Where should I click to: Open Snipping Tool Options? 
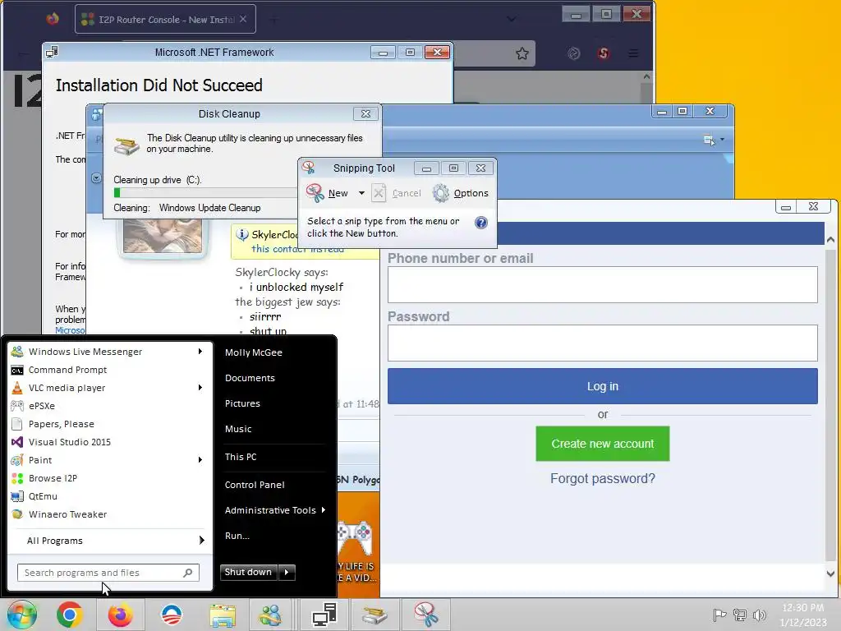[x=462, y=193]
